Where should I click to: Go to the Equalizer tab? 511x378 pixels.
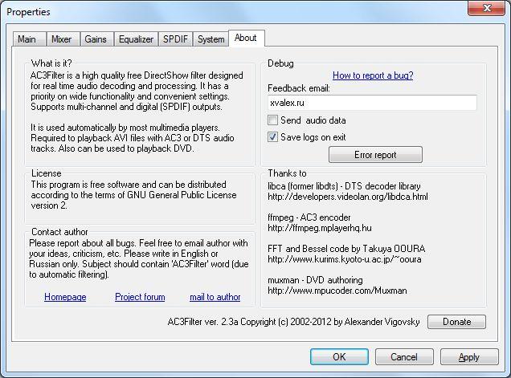(136, 39)
